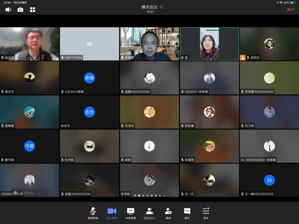299x224 pixels.
Task: Stop video with 停止视频 toggle
Action: 112,213
